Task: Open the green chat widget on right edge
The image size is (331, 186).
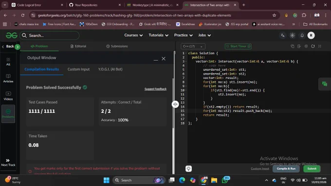Action: (325, 84)
